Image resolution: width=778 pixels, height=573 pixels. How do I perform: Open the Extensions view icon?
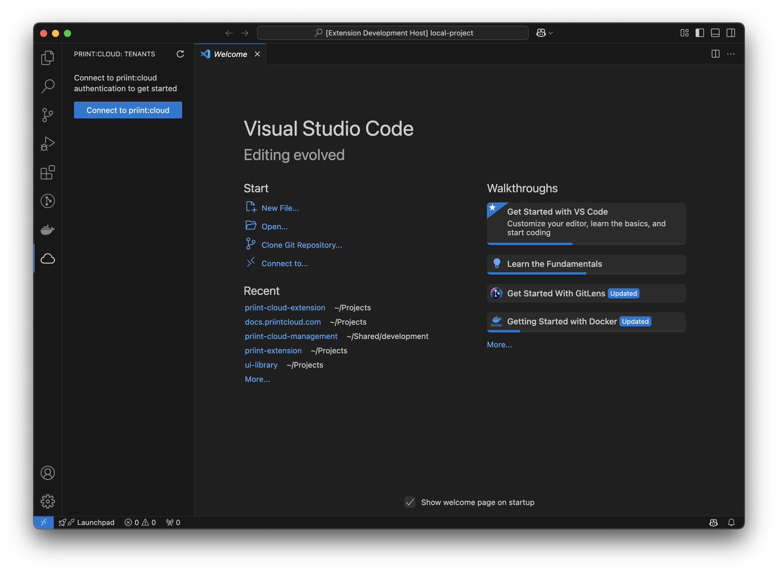[x=47, y=172]
